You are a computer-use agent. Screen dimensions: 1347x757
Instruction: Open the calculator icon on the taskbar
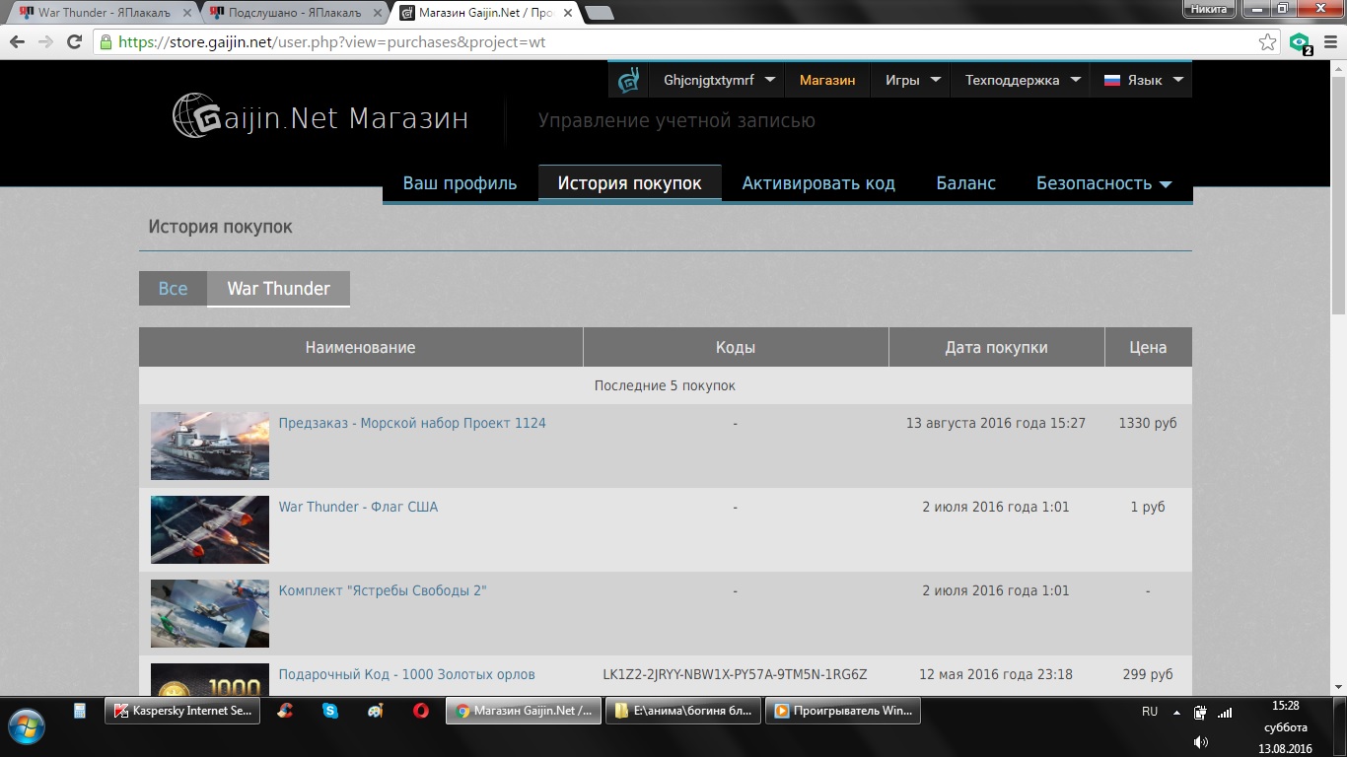(x=80, y=711)
